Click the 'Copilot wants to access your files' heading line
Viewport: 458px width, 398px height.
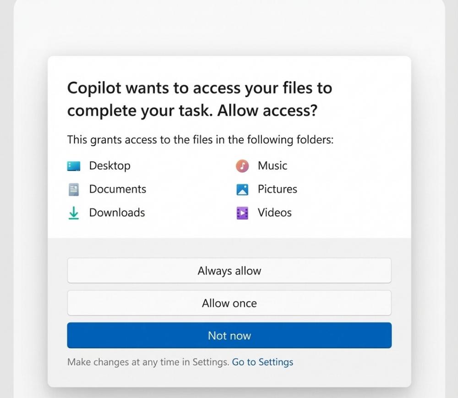199,88
